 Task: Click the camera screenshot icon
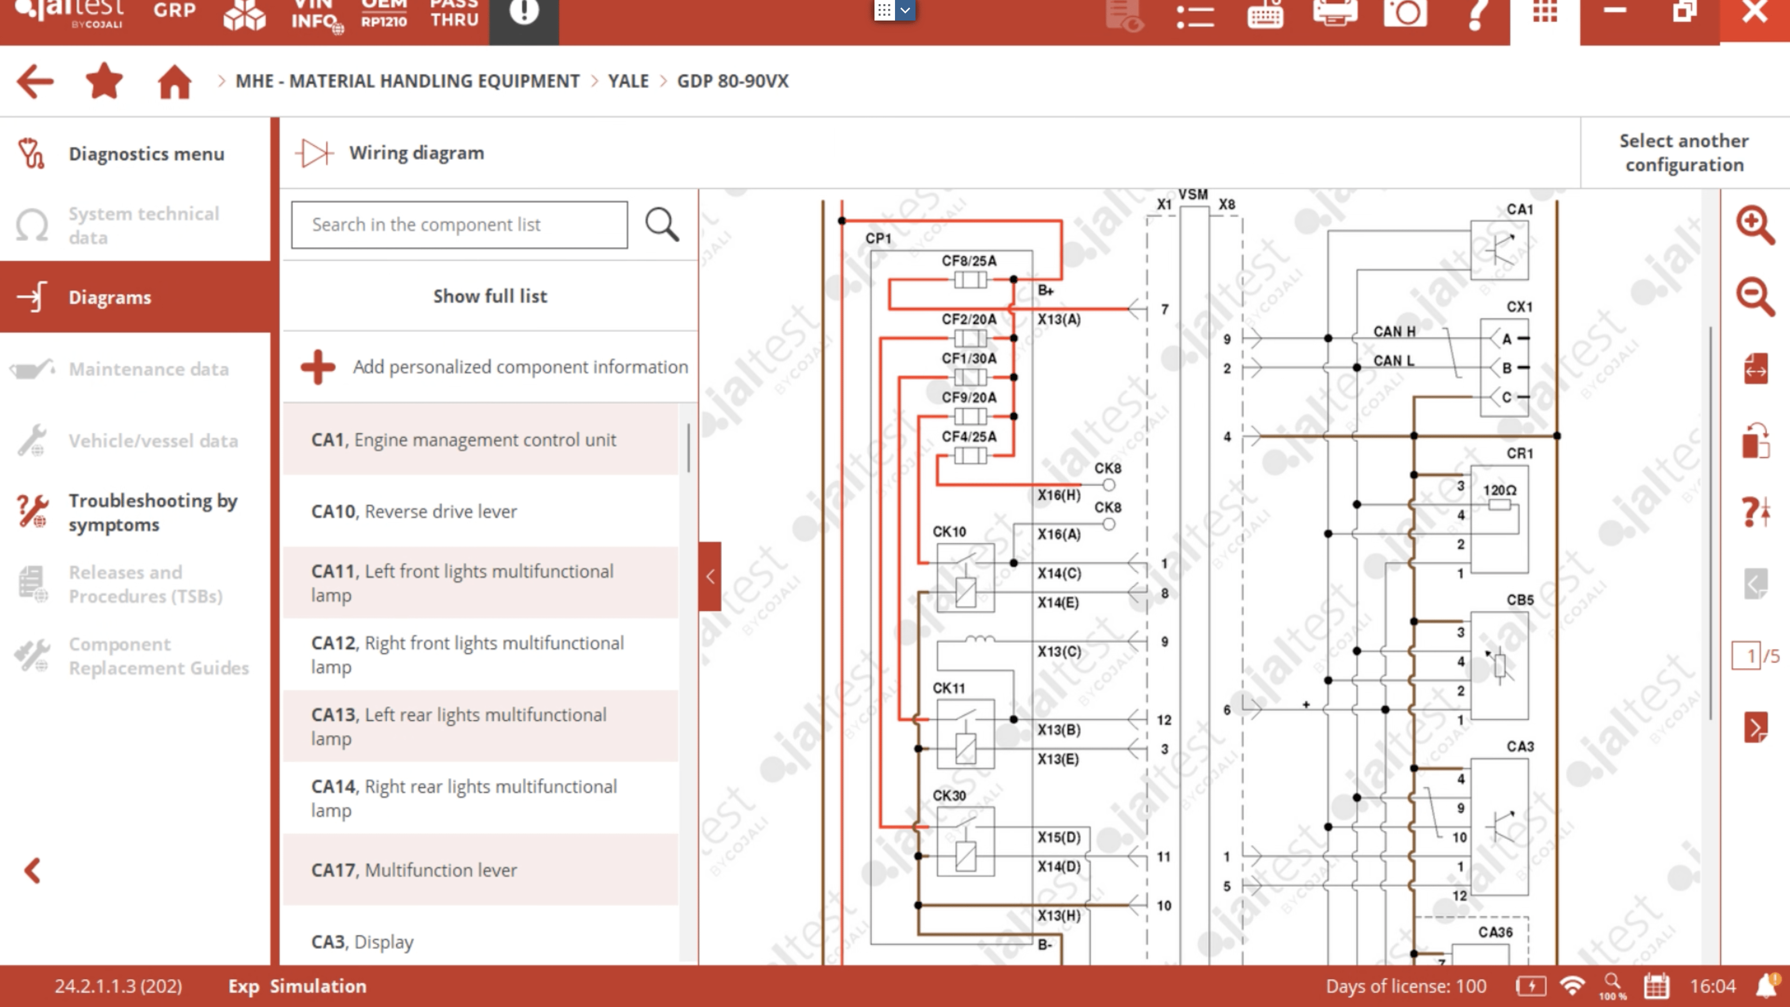pos(1404,13)
